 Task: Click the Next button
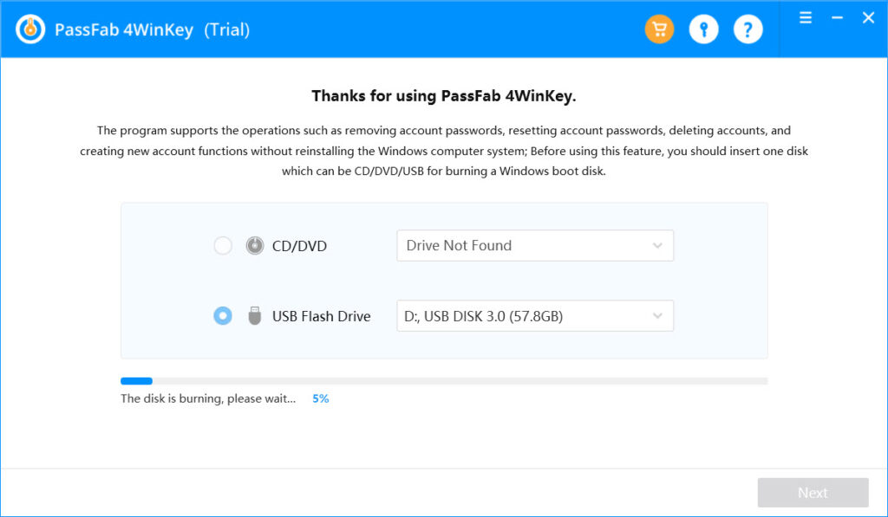pos(813,493)
